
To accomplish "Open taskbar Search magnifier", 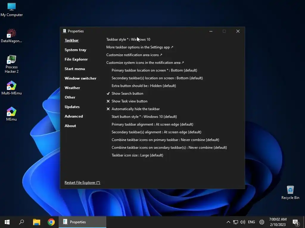I will (21, 222).
